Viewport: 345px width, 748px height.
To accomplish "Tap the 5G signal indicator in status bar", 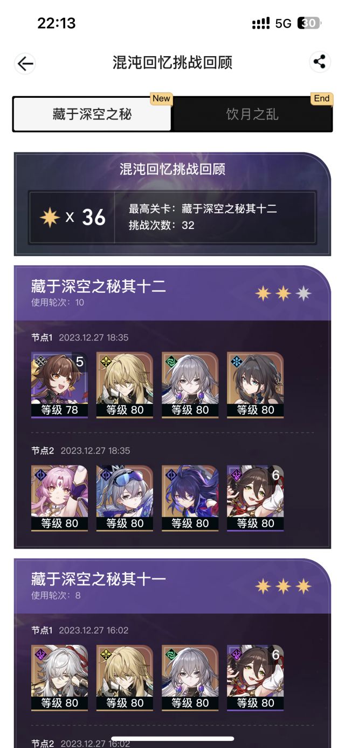I will coord(283,23).
